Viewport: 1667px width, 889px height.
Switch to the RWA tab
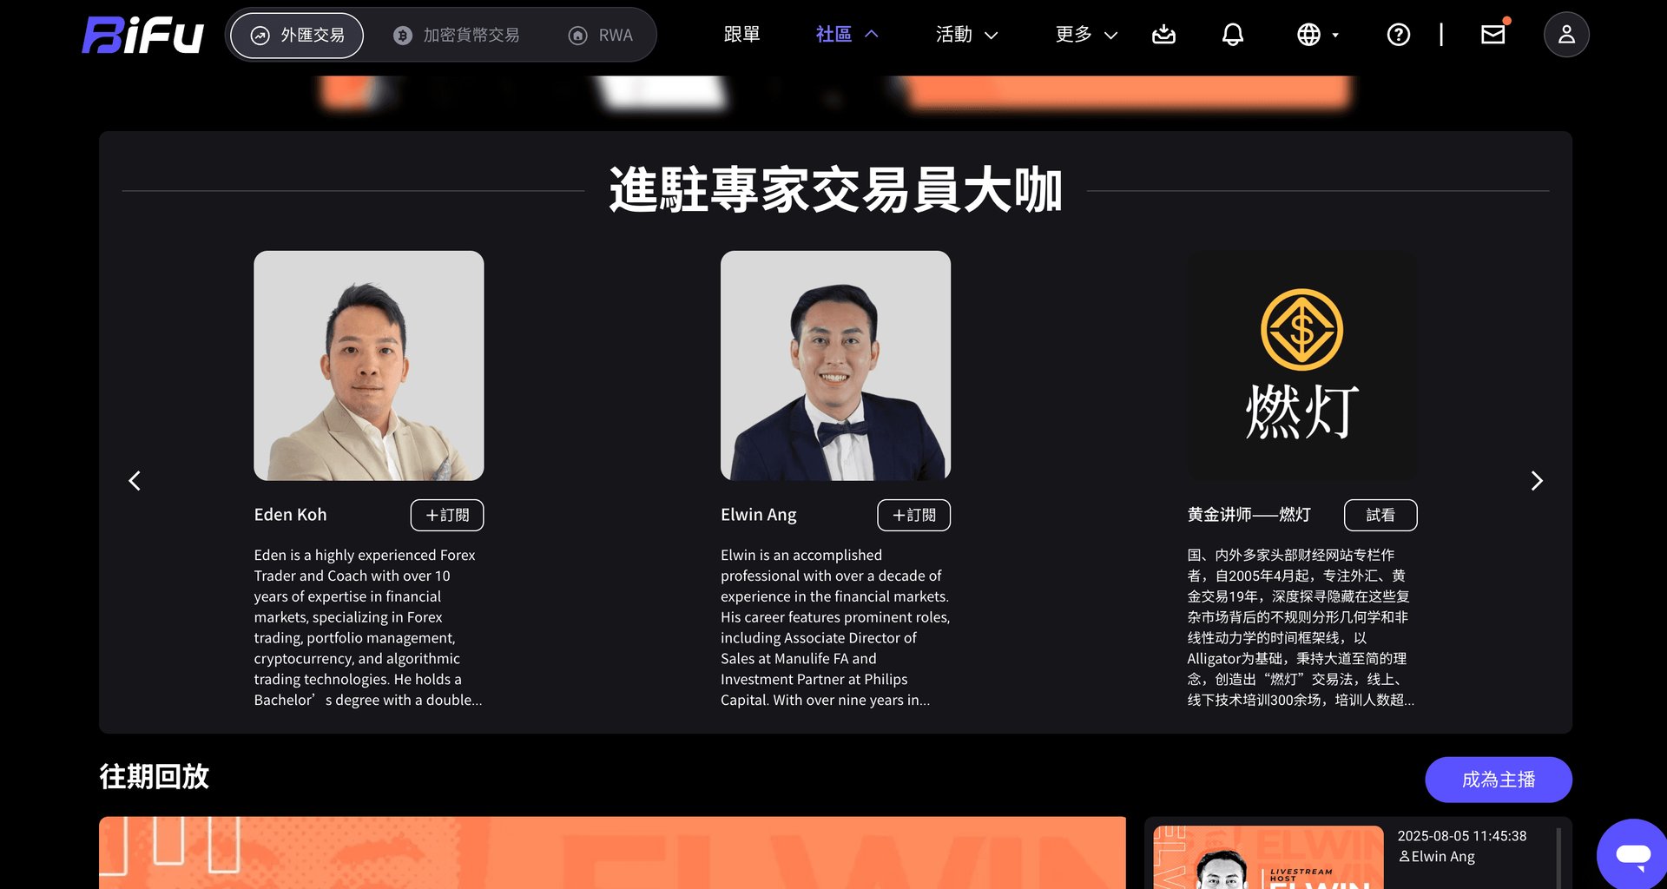pyautogui.click(x=601, y=36)
